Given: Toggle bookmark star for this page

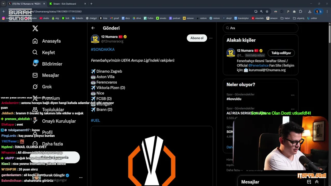Looking at the screenshot, I should pyautogui.click(x=267, y=11).
